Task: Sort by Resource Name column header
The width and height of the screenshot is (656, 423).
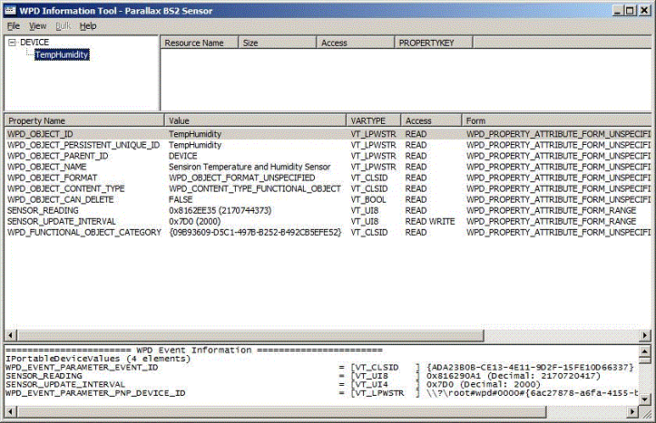Action: point(199,43)
